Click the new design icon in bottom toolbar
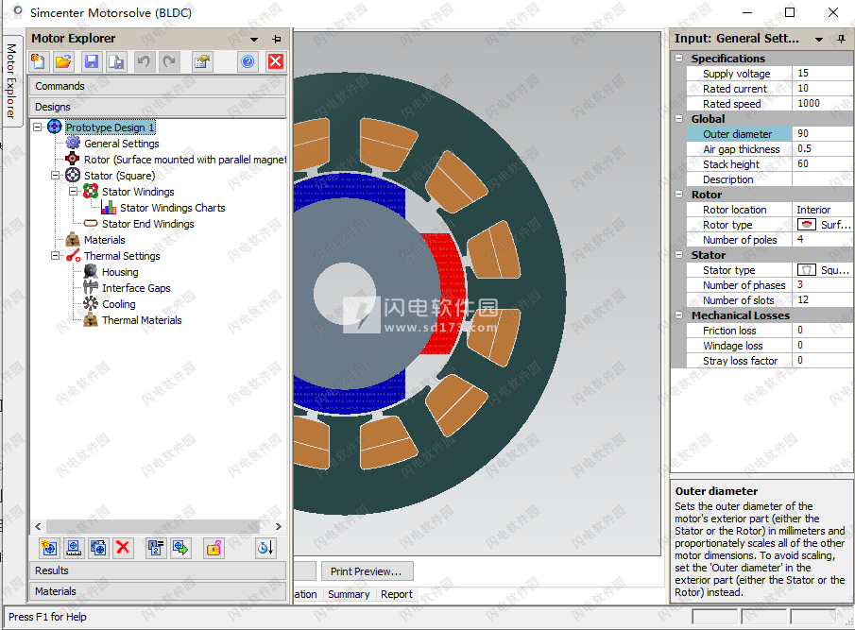 49,548
